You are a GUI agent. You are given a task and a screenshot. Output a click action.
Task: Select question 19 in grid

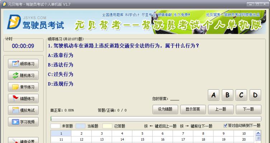(x=223, y=139)
